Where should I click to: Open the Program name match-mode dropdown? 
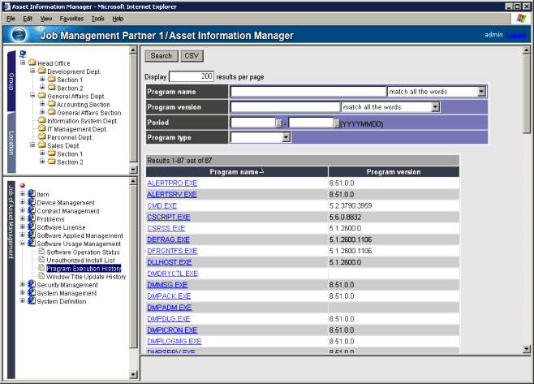481,92
